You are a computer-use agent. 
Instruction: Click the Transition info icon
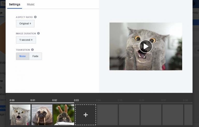pyautogui.click(x=32, y=50)
